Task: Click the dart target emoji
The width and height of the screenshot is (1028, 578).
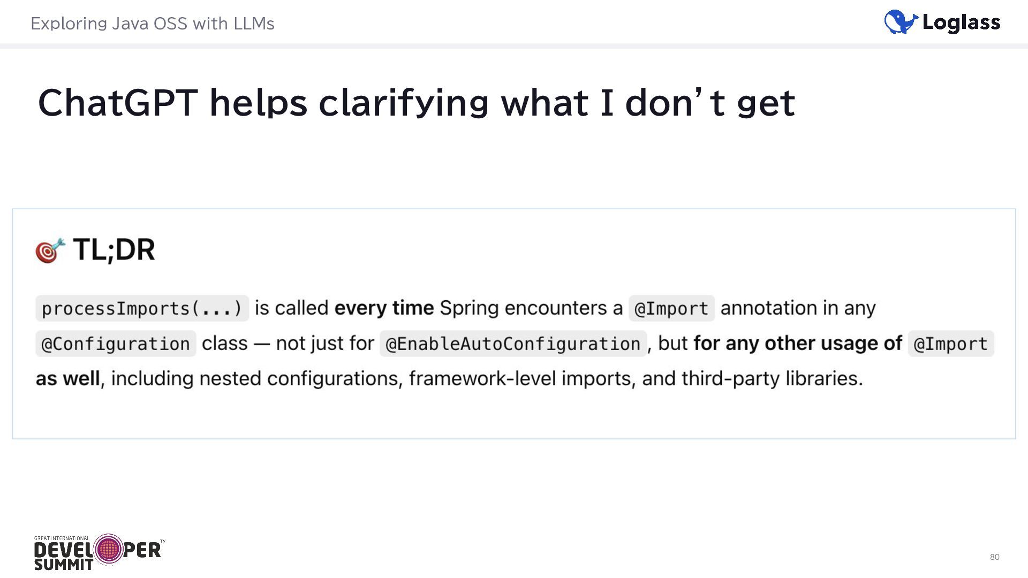Action: point(50,250)
